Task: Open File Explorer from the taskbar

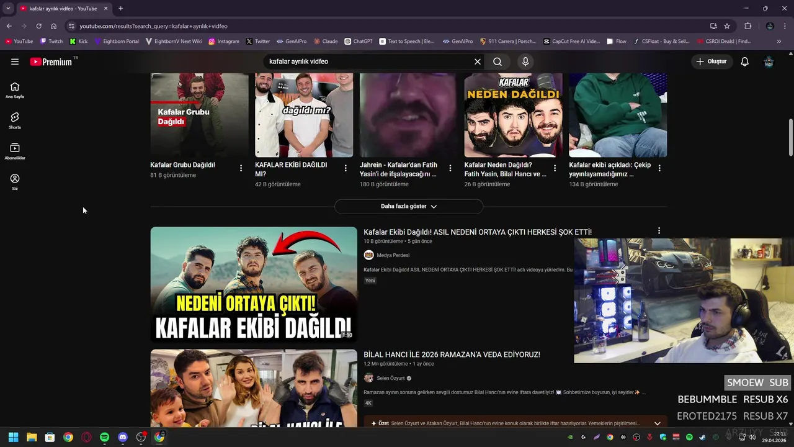Action: tap(32, 437)
